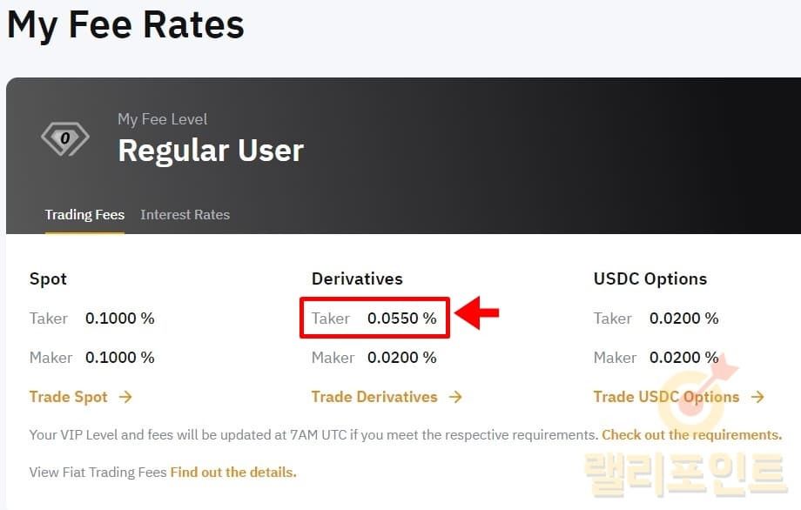The image size is (801, 510).
Task: Click the My Fee Rates page heading
Action: click(125, 24)
